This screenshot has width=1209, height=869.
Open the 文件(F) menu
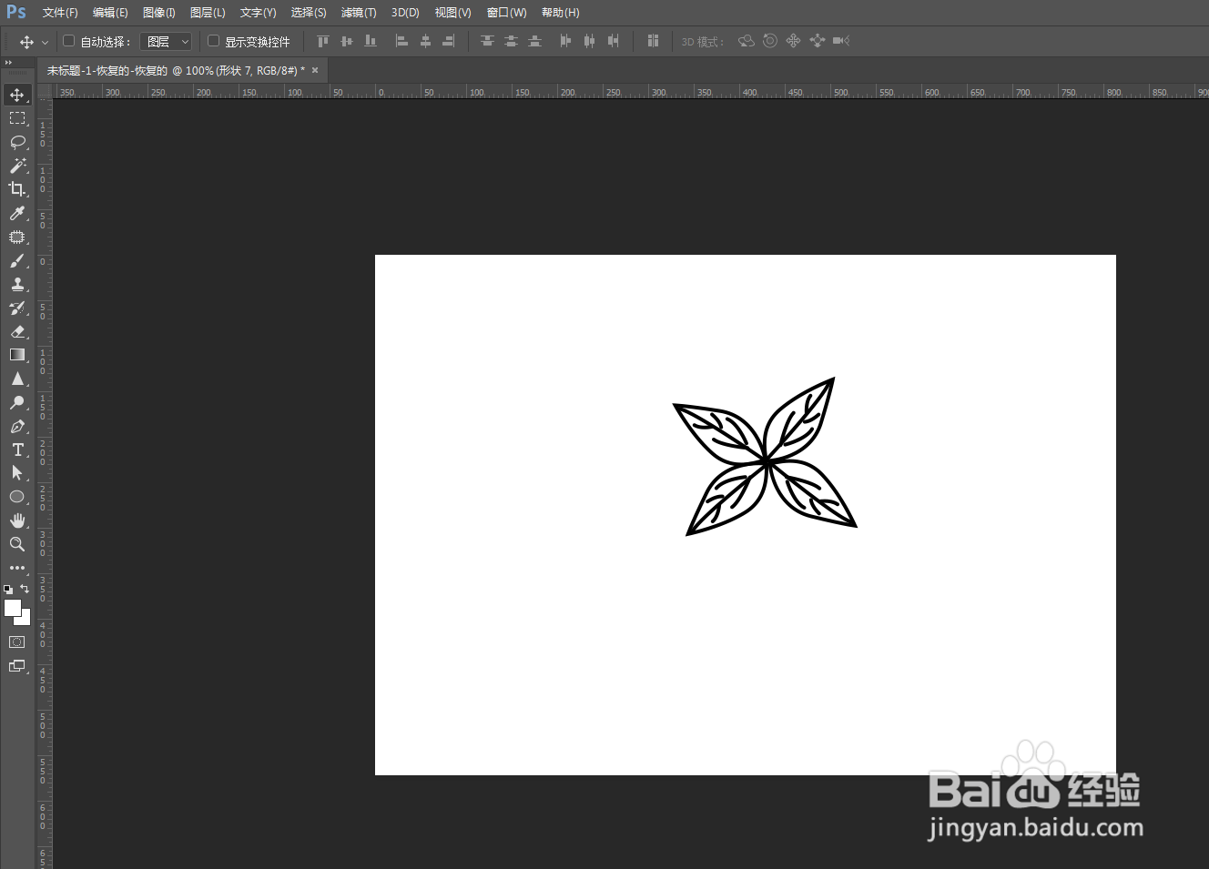pos(60,13)
